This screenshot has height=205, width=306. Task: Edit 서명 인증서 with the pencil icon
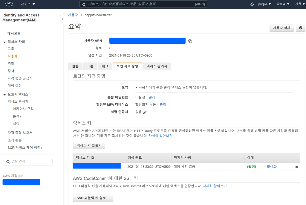click(145, 112)
